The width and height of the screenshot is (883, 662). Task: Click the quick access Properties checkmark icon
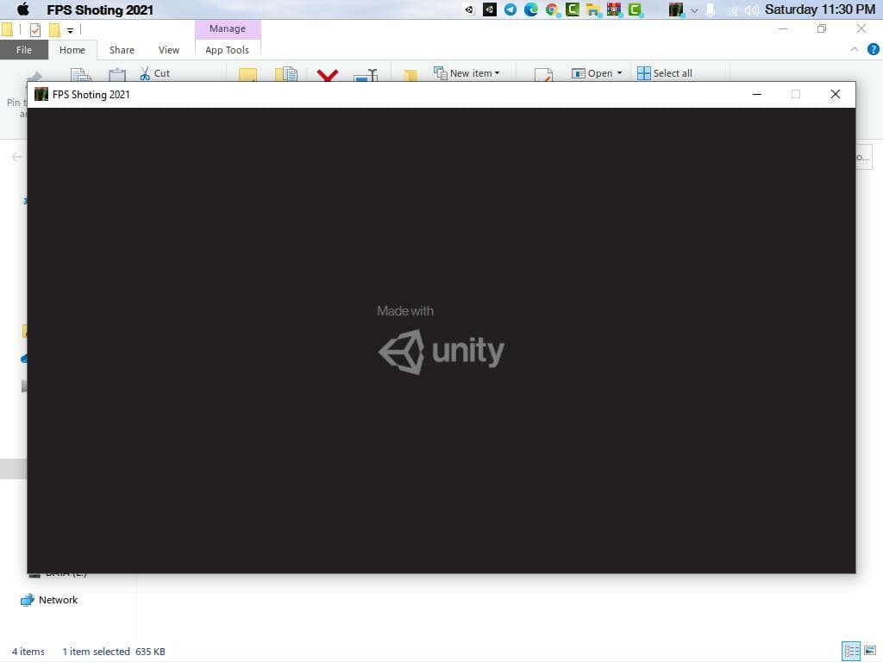(35, 30)
